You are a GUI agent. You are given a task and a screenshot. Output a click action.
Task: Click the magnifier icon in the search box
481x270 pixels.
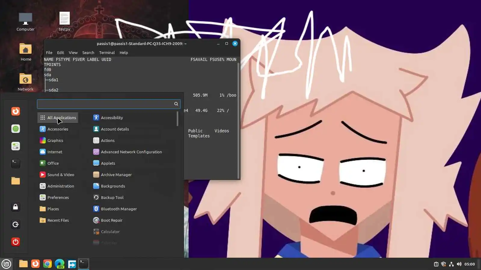176,104
